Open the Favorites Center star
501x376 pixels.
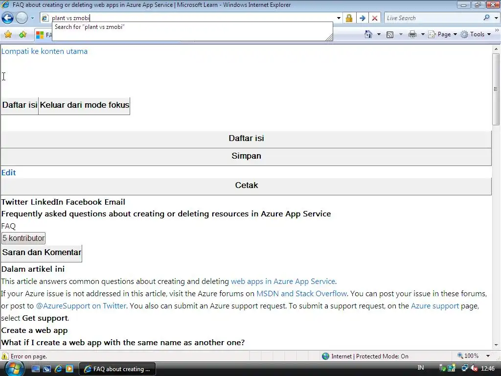point(8,34)
